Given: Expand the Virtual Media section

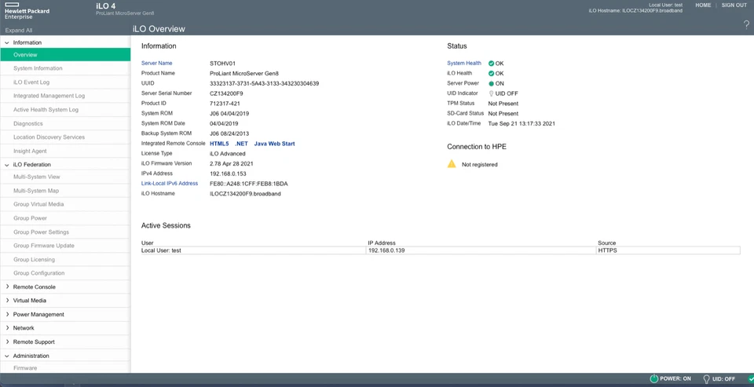Looking at the screenshot, I should [x=7, y=301].
